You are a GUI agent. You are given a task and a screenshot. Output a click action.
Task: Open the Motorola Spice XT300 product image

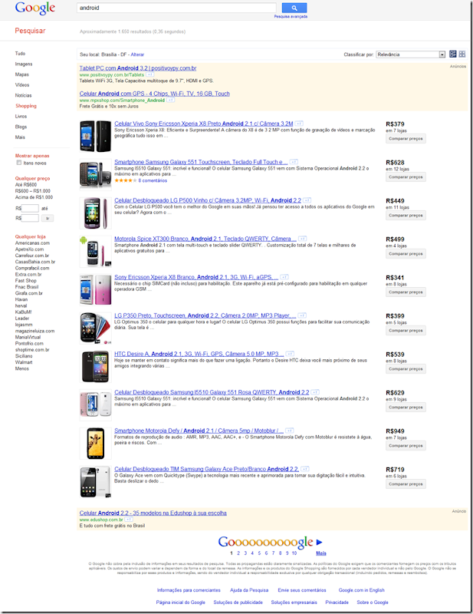[96, 251]
